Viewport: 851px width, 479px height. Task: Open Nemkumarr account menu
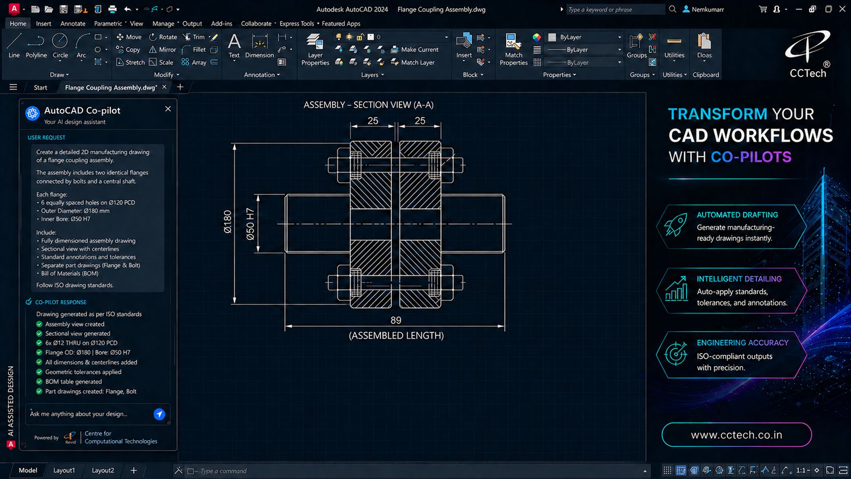(703, 9)
